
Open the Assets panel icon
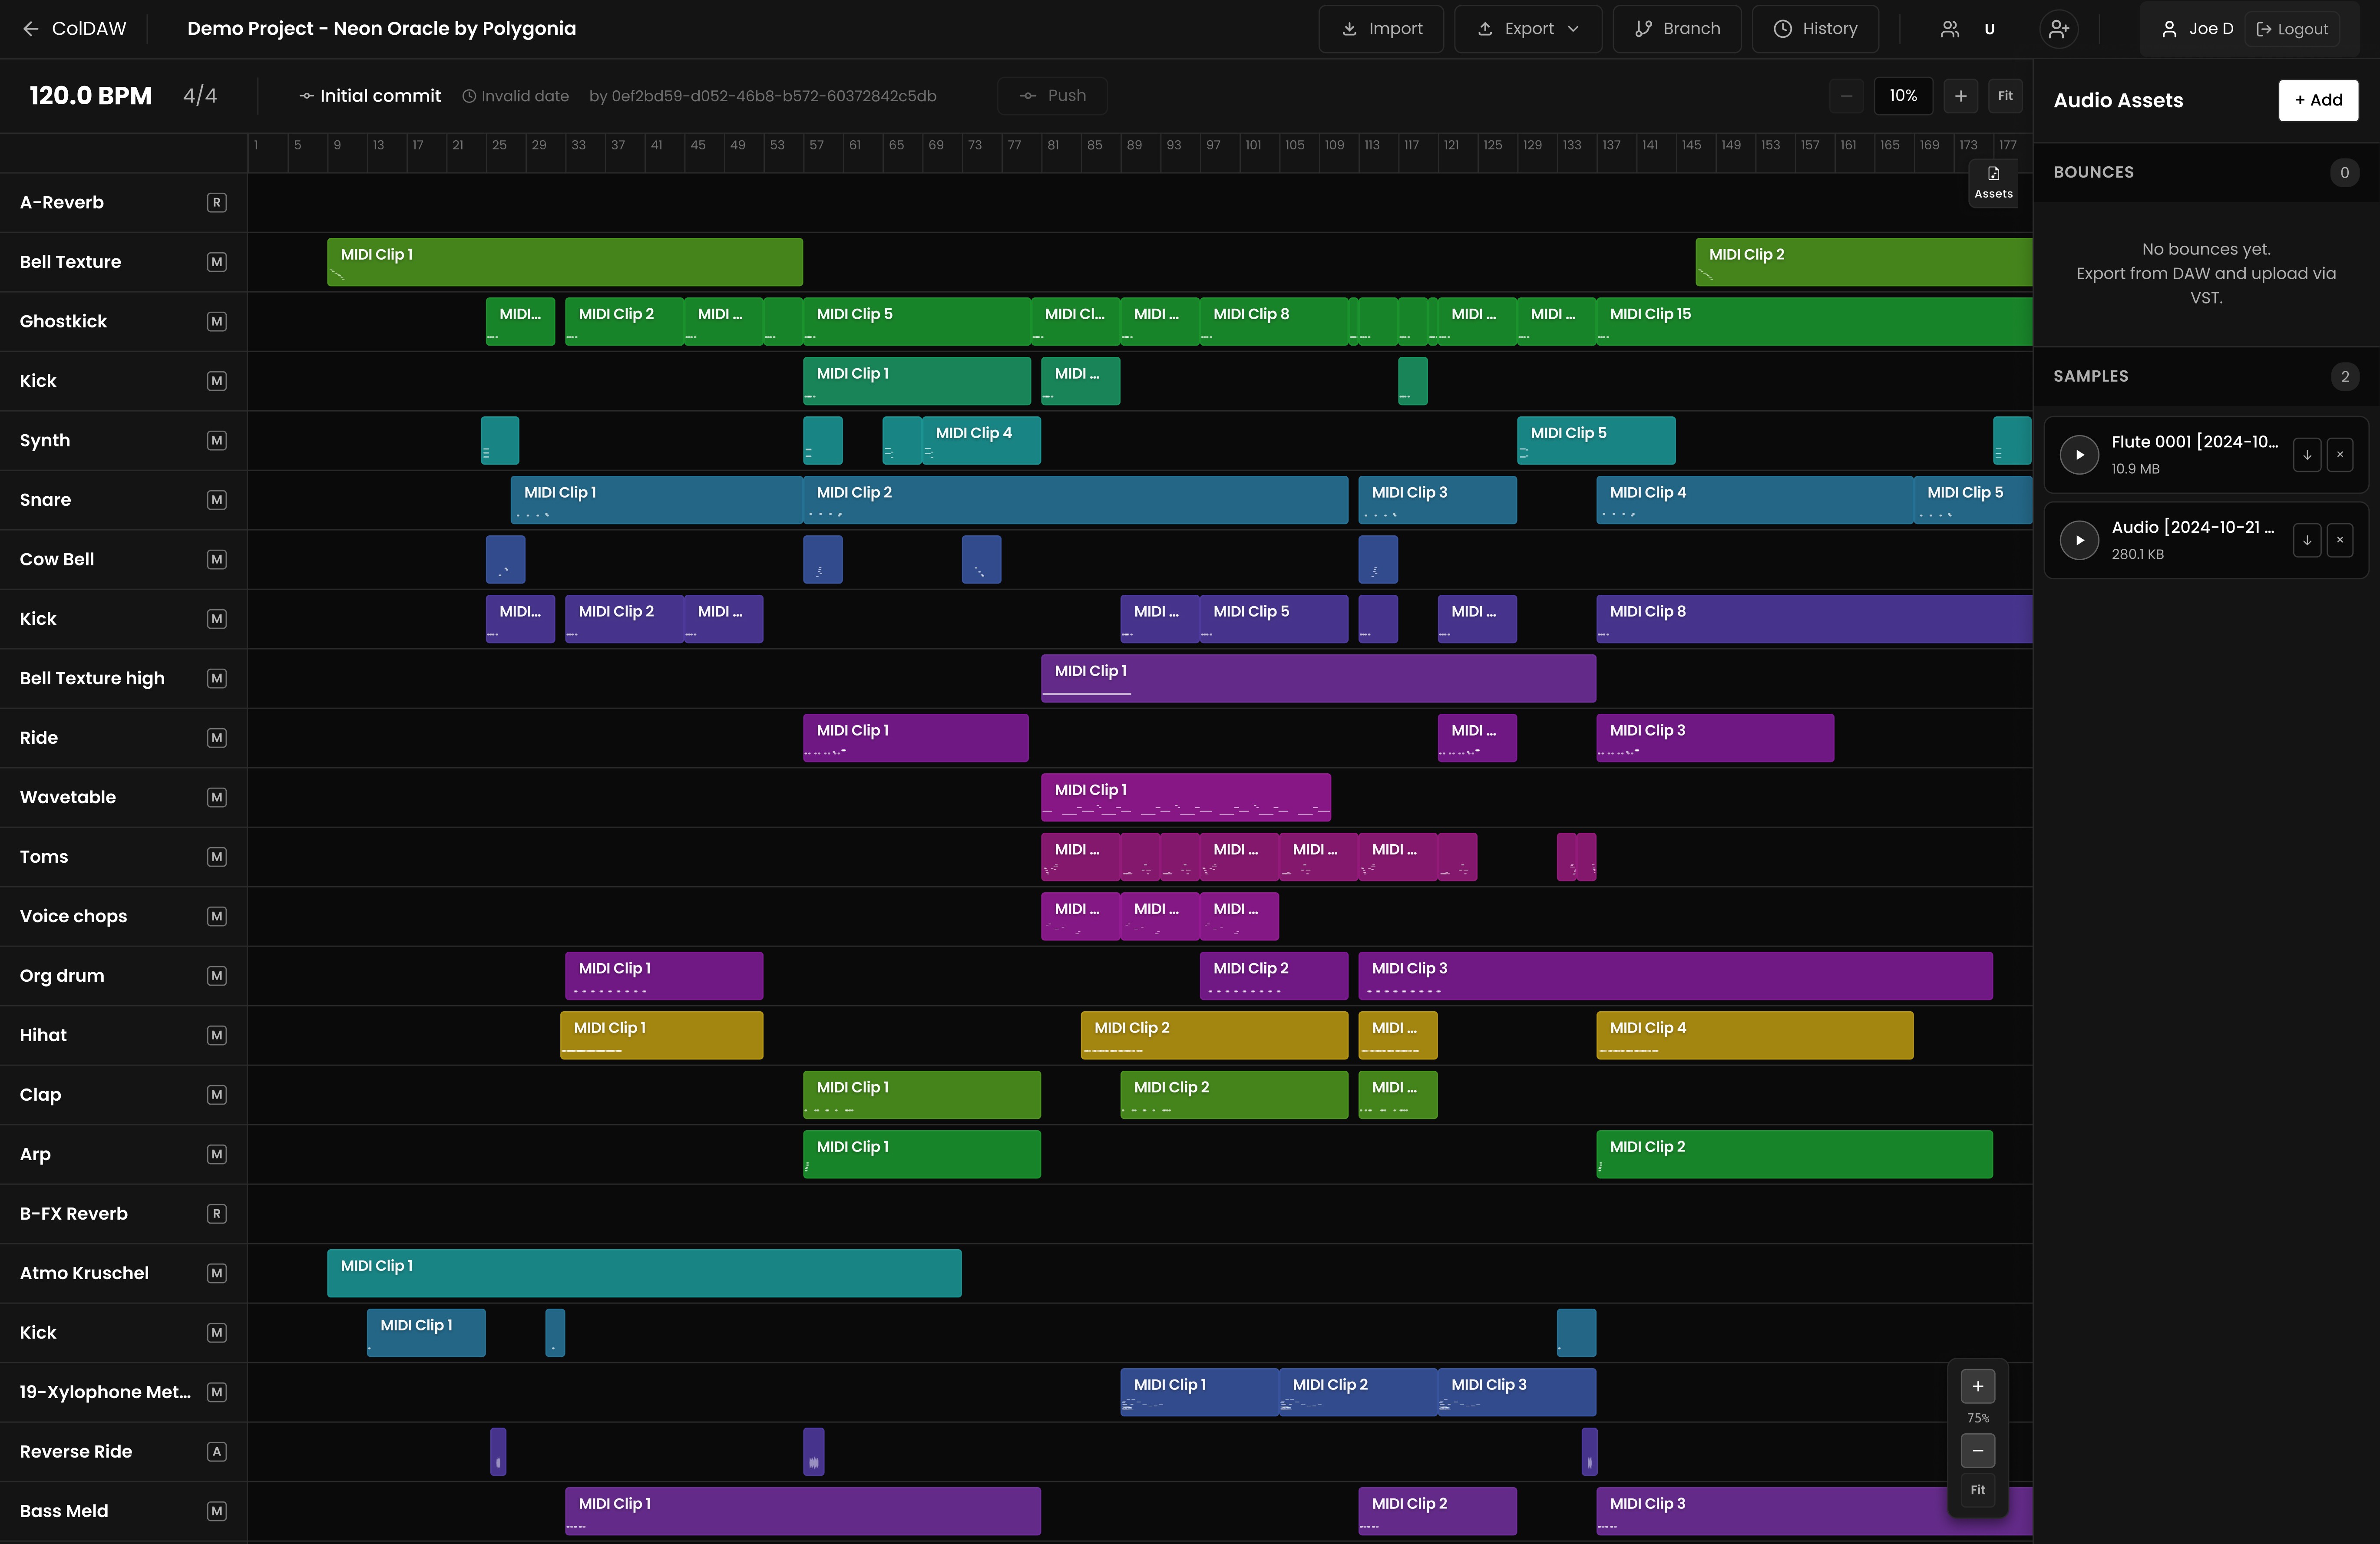(x=1992, y=181)
